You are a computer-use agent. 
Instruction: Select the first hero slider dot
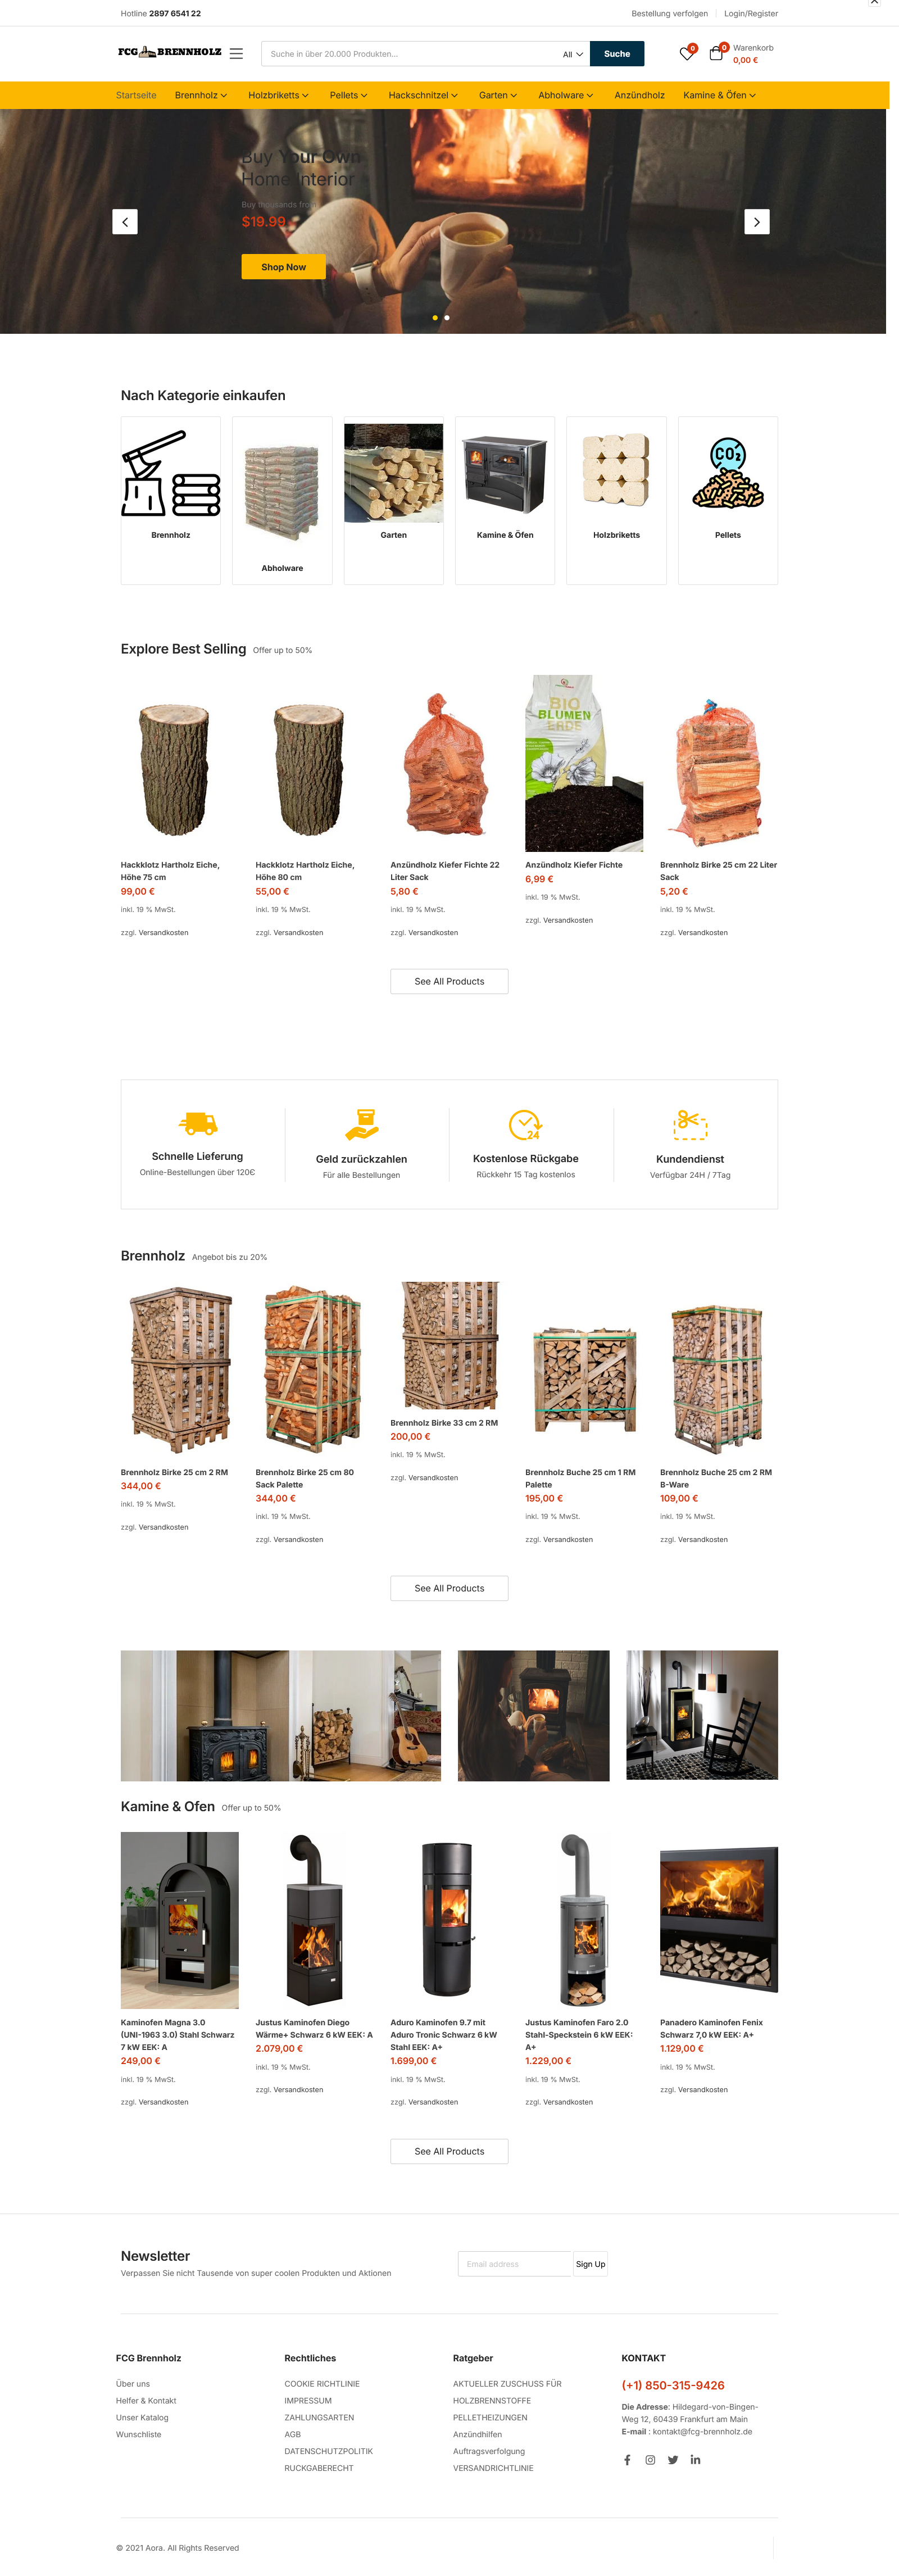(435, 318)
